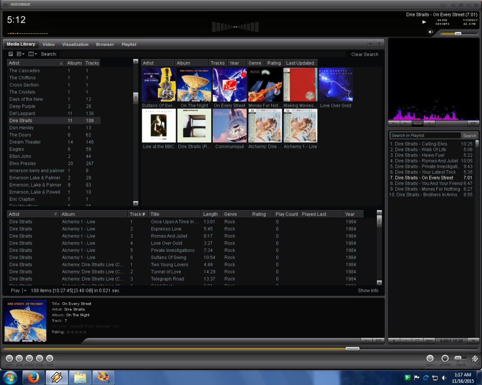Image resolution: width=482 pixels, height=385 pixels.
Task: Toggle shuffle mode
Action: point(445,358)
